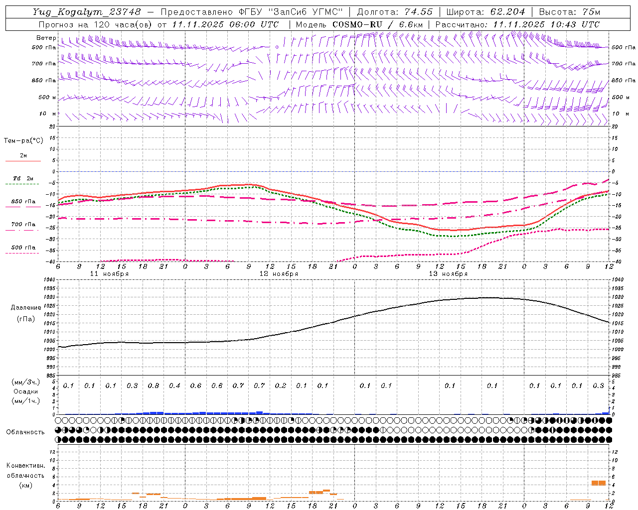
Task: Click the Модель COSMO-RU / 6.6км label
Action: [x=359, y=24]
